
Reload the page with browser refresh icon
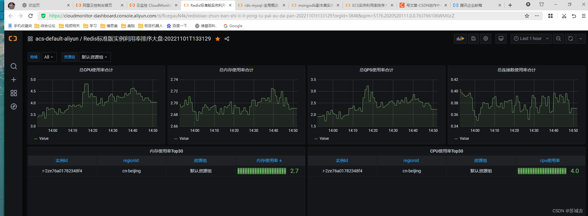coord(31,16)
